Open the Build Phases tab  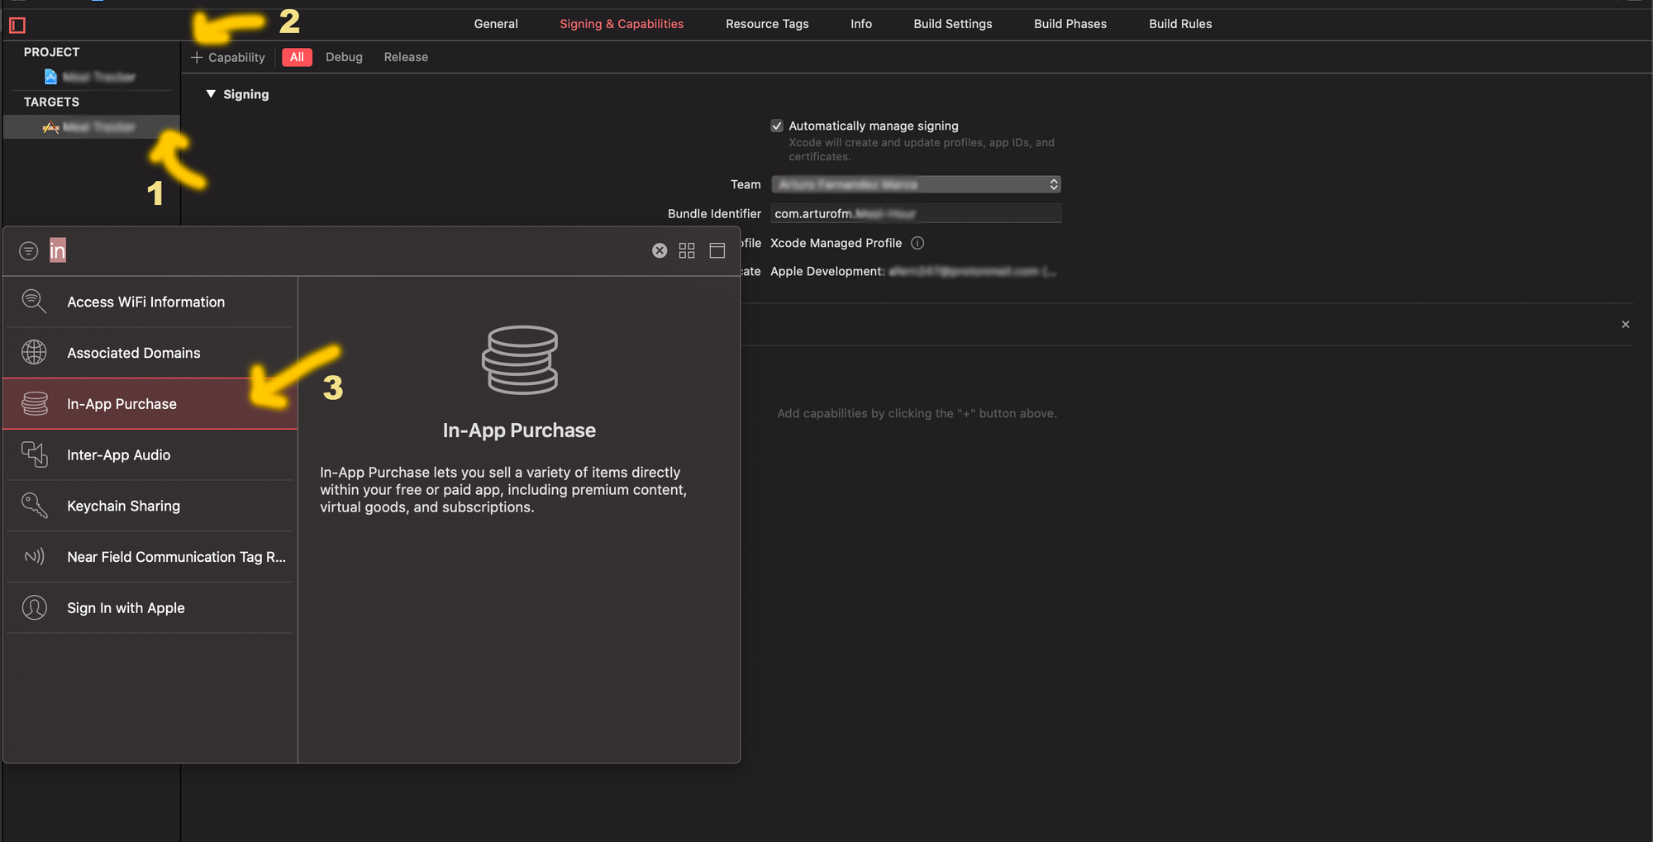tap(1070, 24)
